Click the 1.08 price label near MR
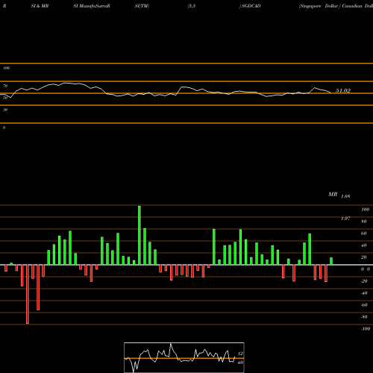The image size is (373, 373). pos(345,196)
